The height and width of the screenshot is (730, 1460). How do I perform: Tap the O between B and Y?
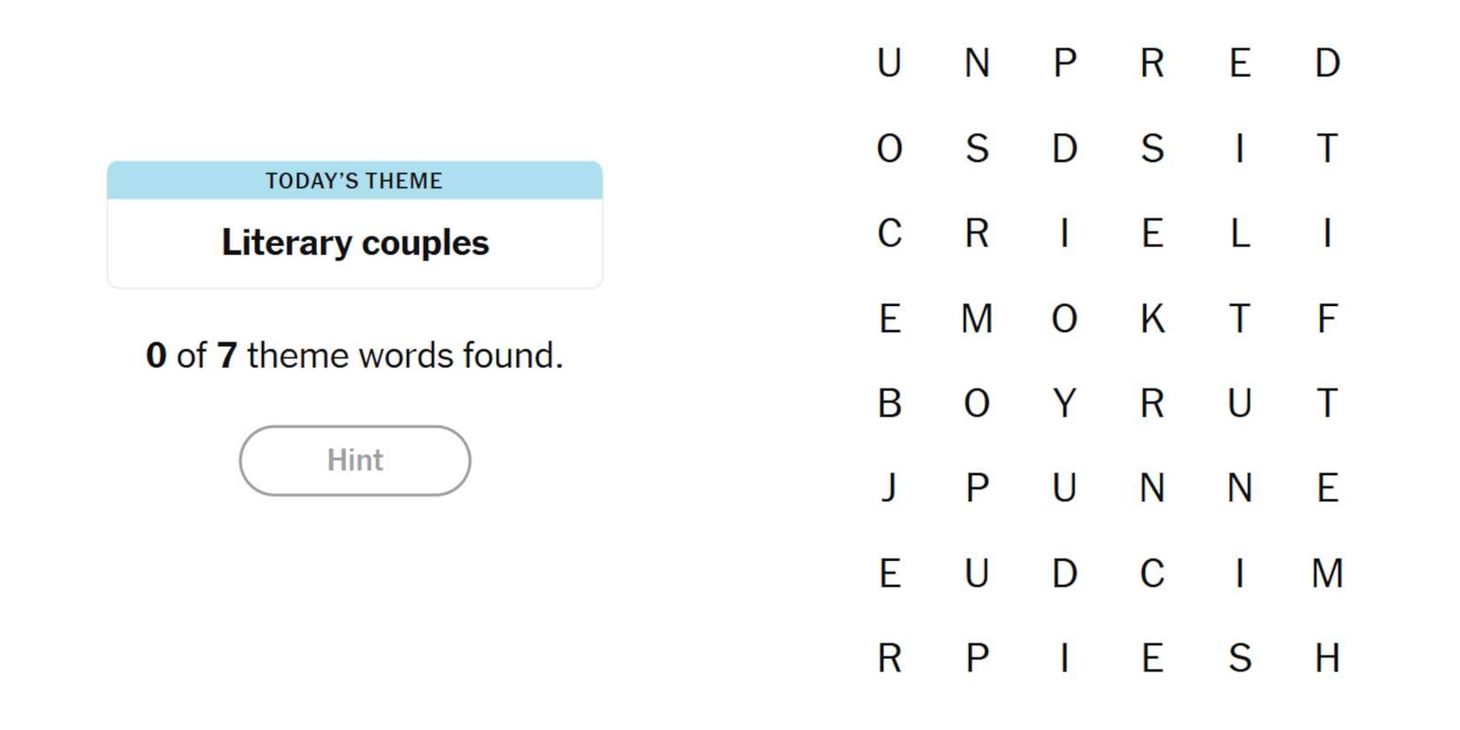click(977, 403)
